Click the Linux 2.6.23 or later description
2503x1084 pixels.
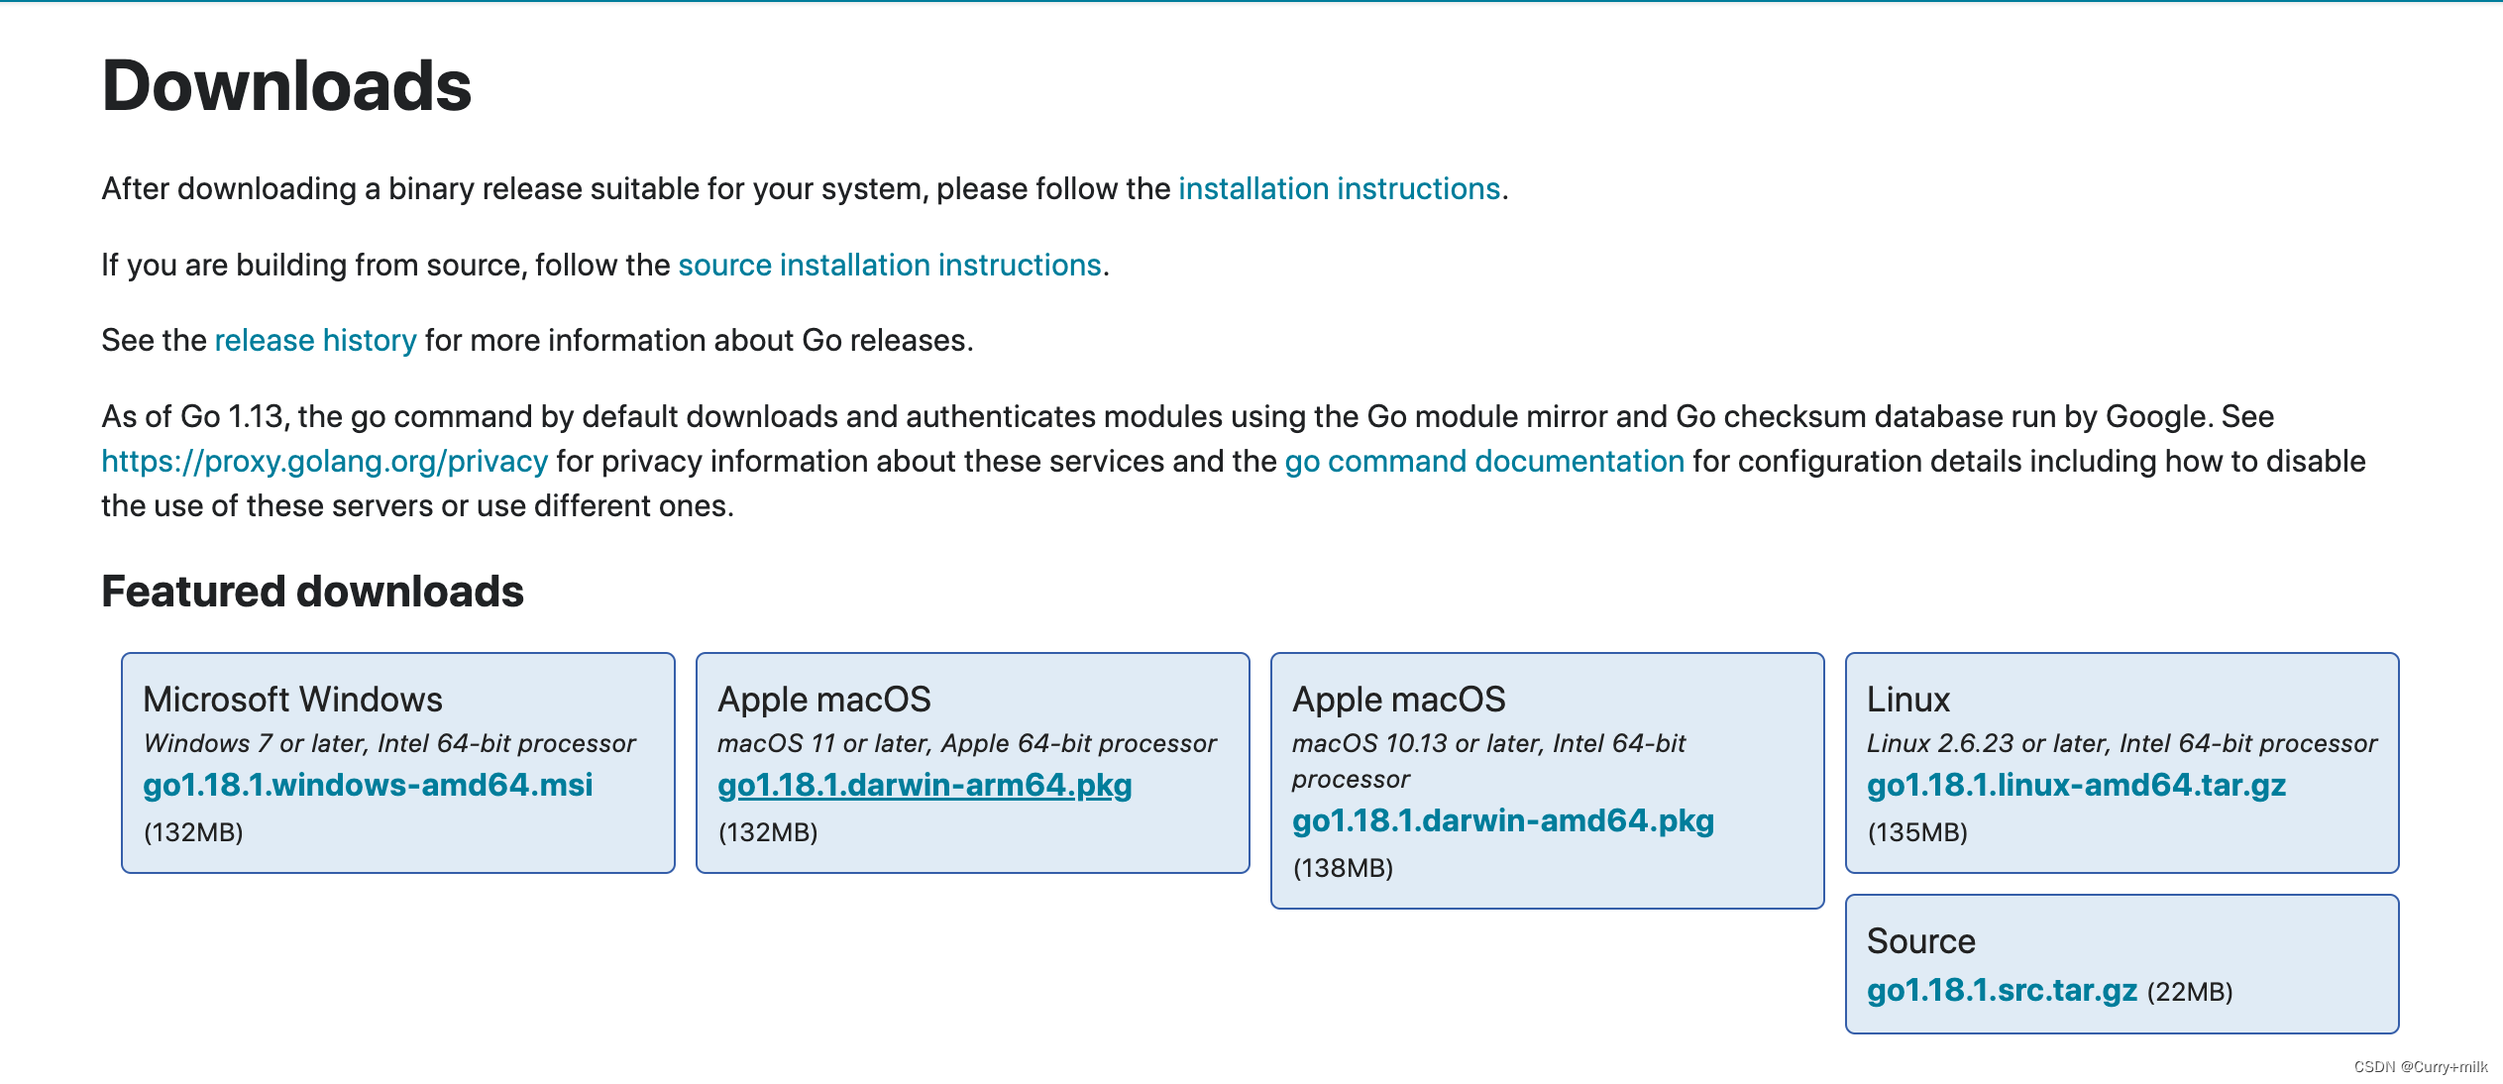click(2122, 743)
